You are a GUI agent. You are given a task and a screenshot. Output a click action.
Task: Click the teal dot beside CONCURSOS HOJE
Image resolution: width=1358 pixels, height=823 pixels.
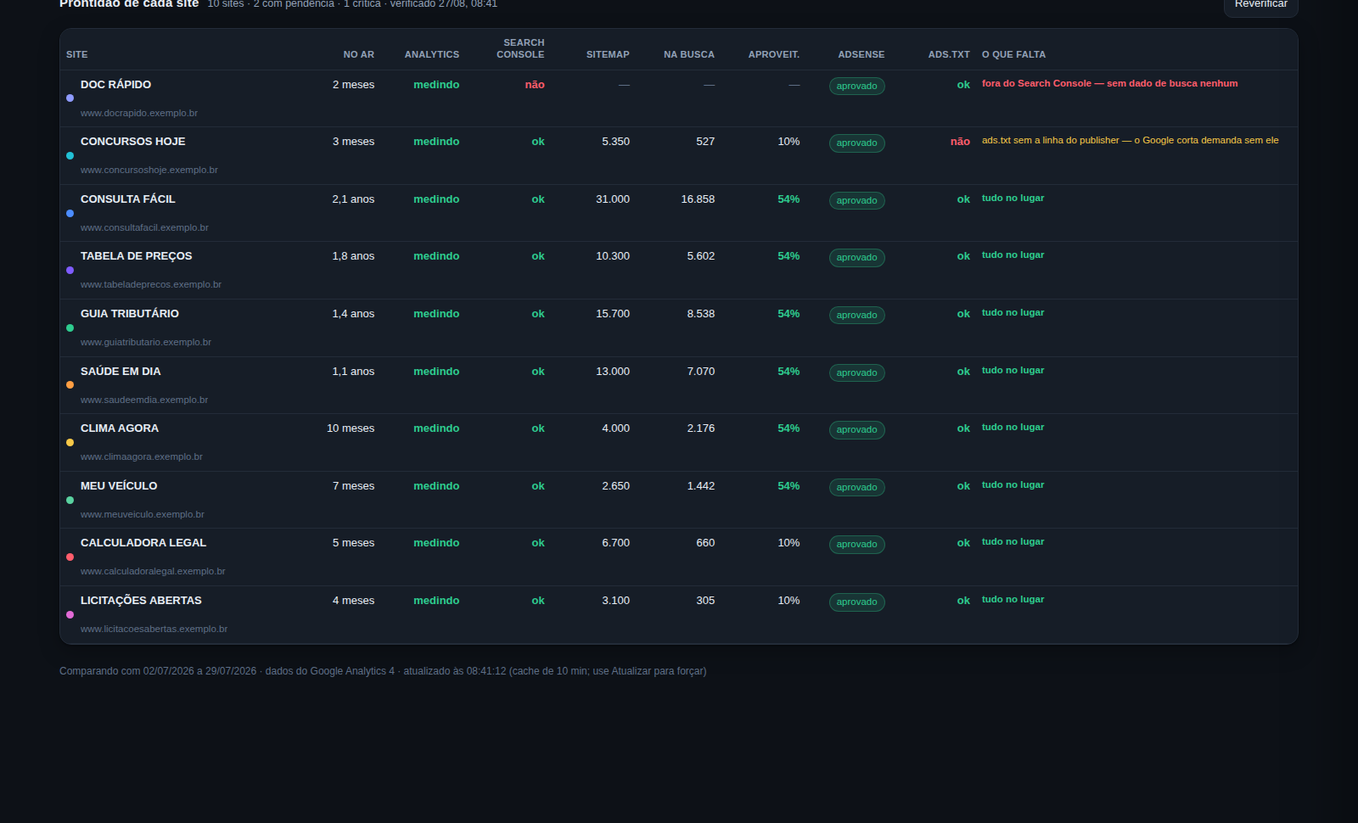[70, 156]
